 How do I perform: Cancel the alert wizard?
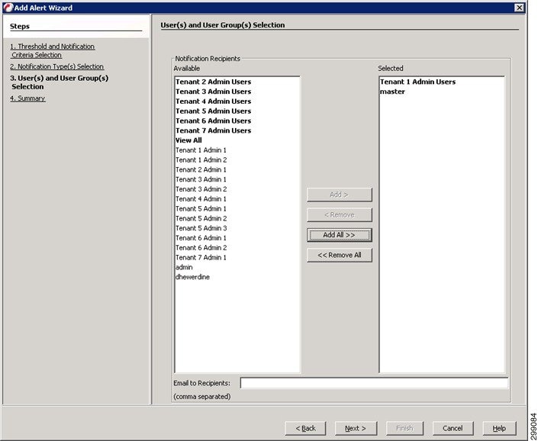(453, 428)
